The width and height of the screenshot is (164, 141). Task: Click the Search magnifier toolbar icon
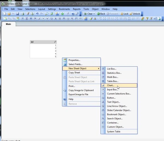click(47, 14)
